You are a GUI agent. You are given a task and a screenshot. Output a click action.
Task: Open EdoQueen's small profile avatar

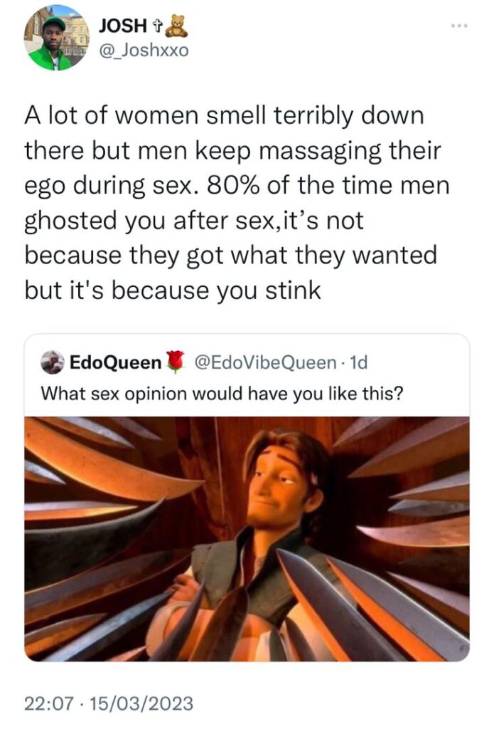(53, 362)
